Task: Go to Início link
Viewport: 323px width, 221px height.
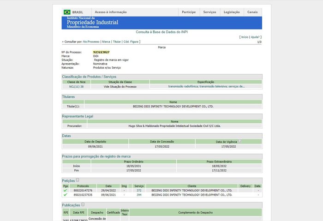Action: click(245, 37)
